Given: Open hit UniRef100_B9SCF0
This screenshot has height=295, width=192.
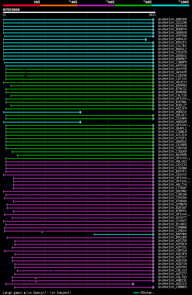Looking at the screenshot, I should [x=172, y=43].
